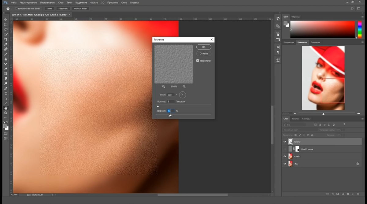367x204 pixels.
Task: Zoom out of the Emboss preview
Action: coord(164,87)
